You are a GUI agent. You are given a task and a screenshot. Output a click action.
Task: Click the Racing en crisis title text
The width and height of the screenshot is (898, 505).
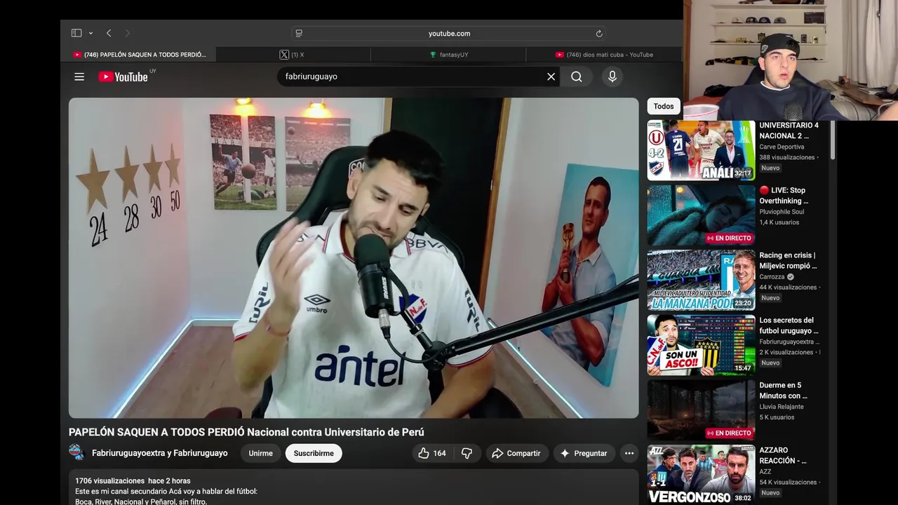pos(788,260)
